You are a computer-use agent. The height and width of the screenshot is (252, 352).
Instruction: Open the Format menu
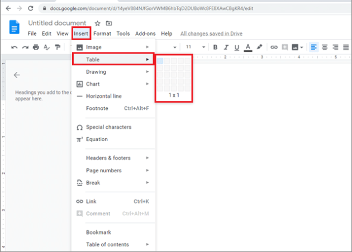[x=102, y=33]
